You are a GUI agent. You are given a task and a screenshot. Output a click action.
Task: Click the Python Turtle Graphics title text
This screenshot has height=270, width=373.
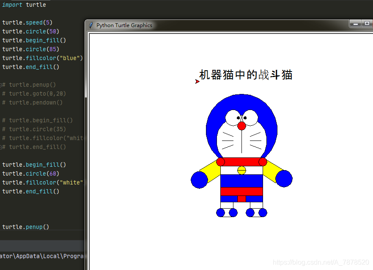124,25
